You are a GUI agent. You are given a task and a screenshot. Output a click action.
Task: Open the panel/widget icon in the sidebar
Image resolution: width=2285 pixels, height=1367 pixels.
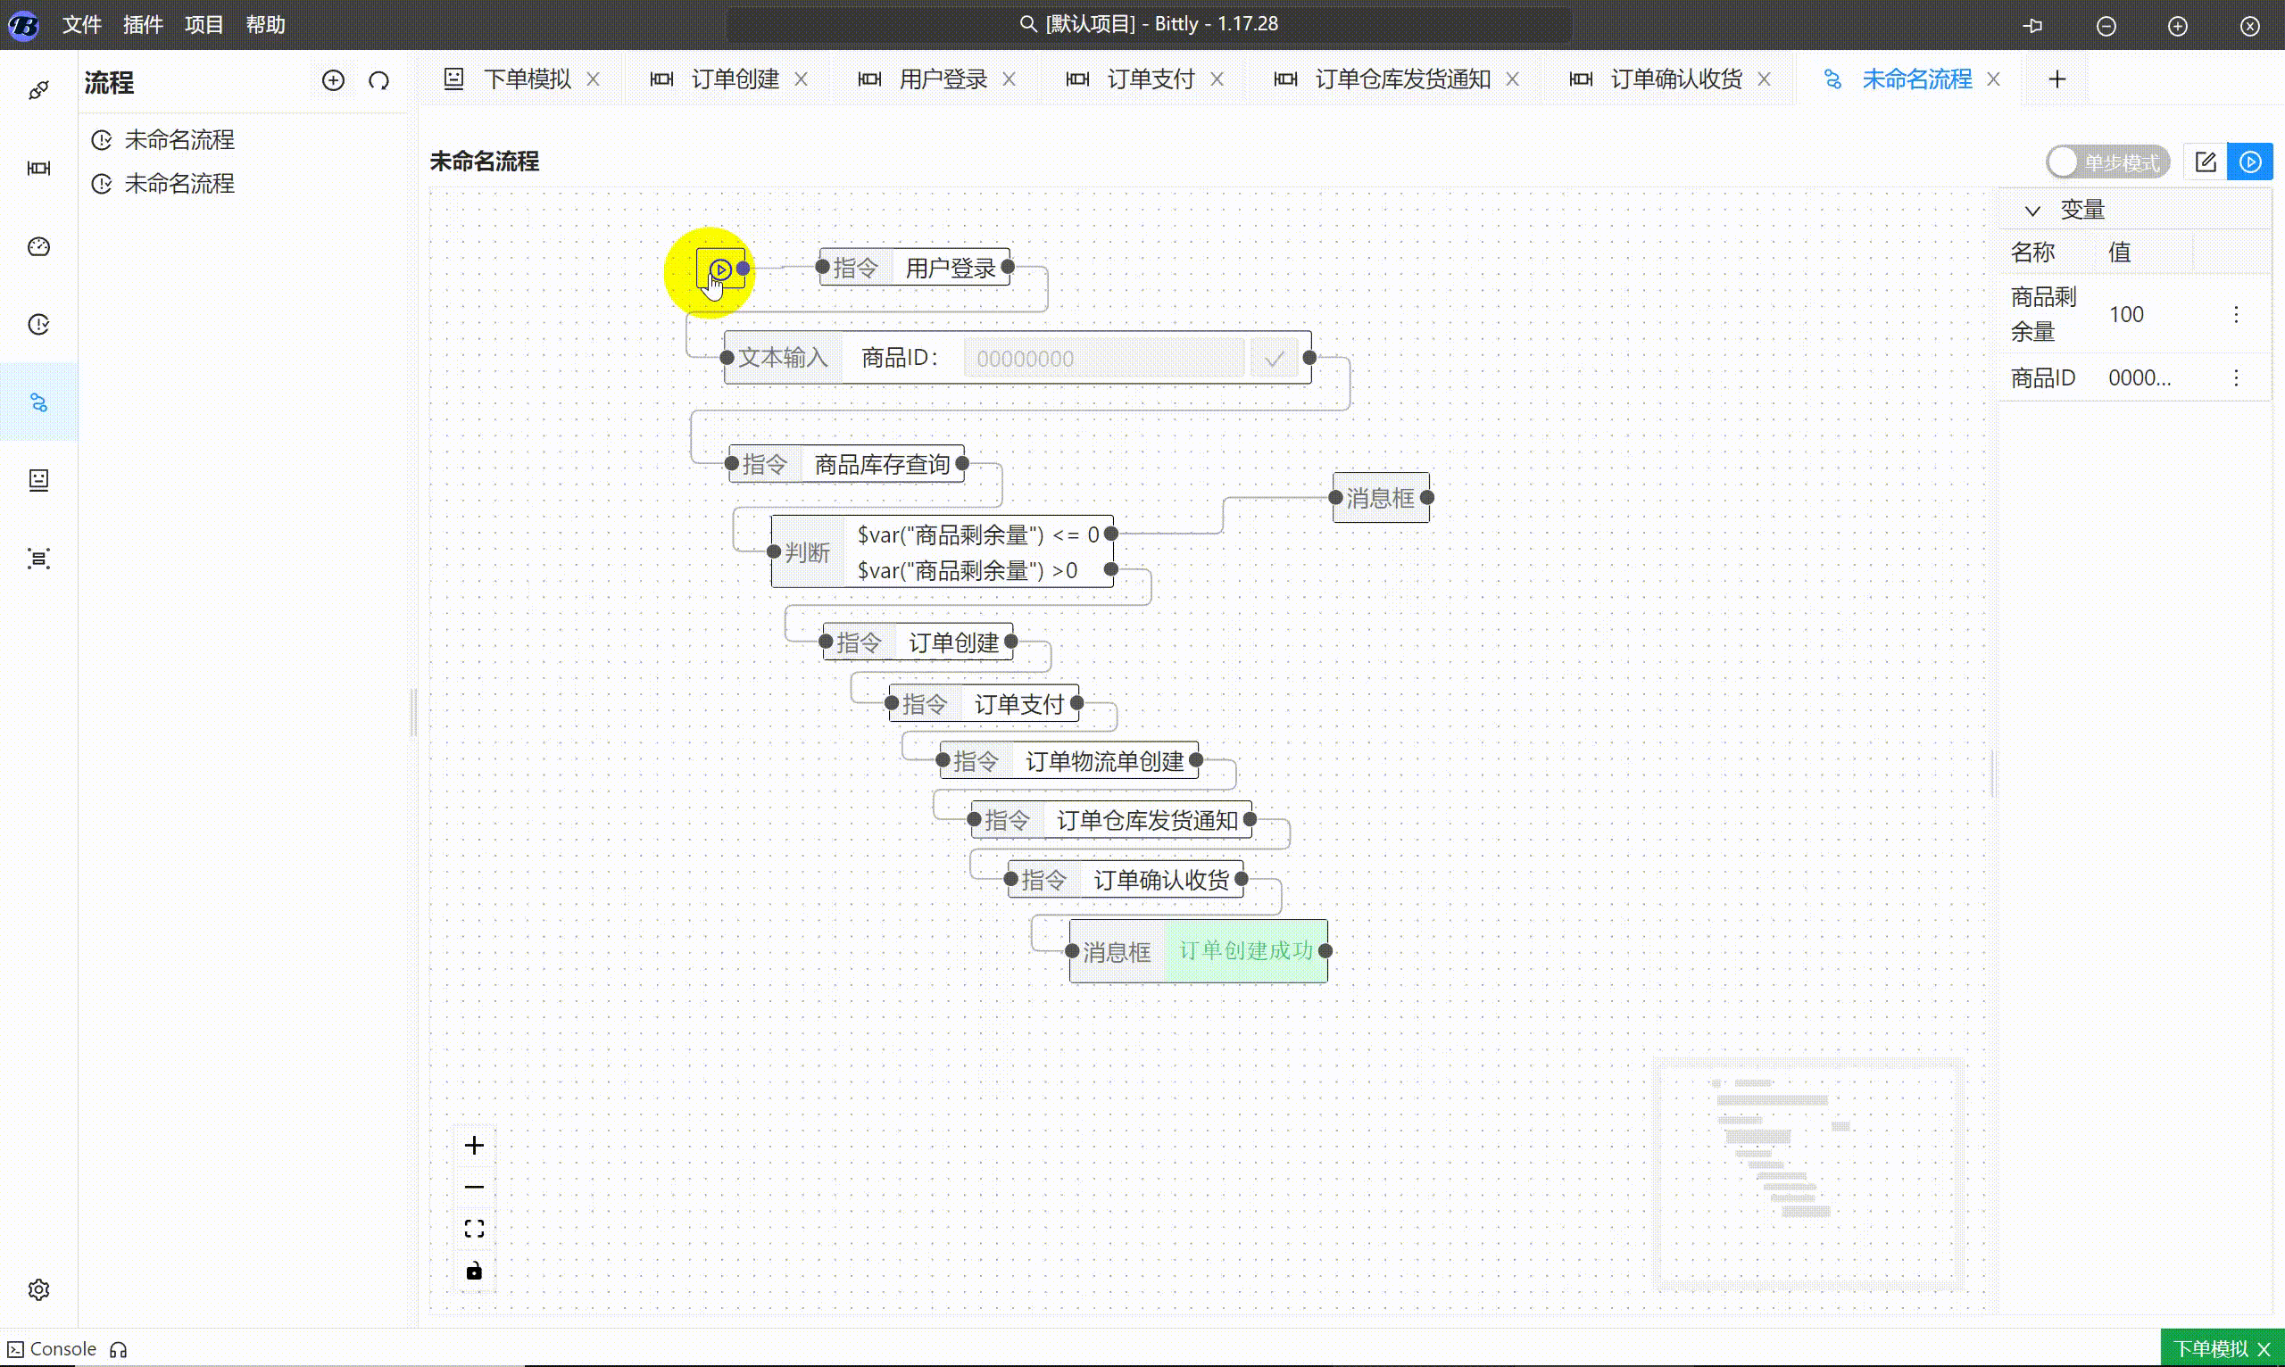click(38, 480)
